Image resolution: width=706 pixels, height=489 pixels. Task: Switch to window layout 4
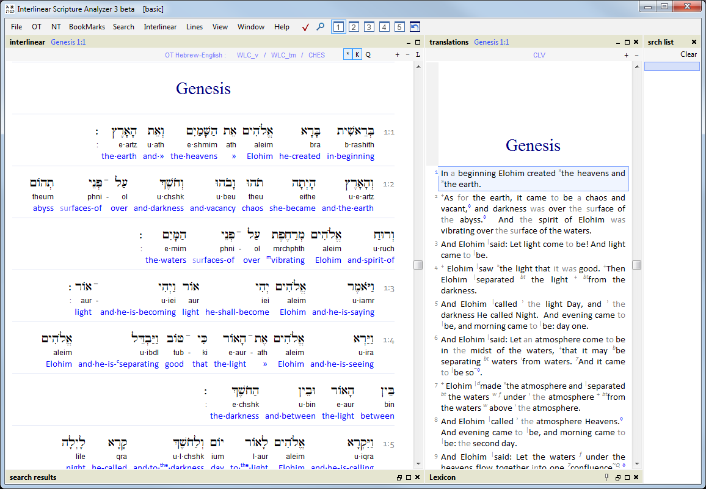click(x=384, y=27)
